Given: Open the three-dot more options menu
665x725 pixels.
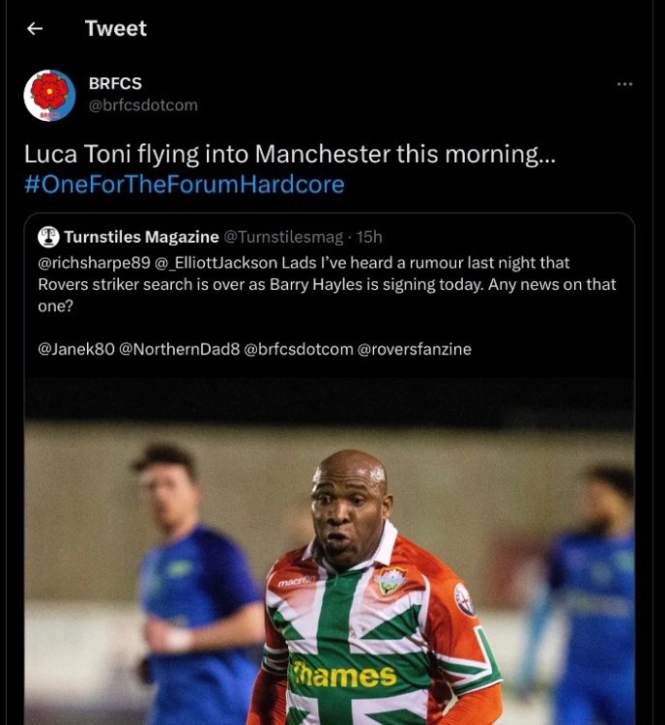Looking at the screenshot, I should [624, 84].
